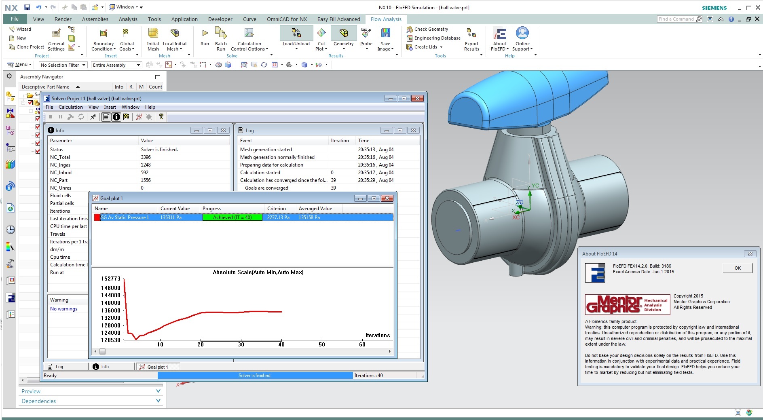Open the History clock sidebar tab

[11, 230]
